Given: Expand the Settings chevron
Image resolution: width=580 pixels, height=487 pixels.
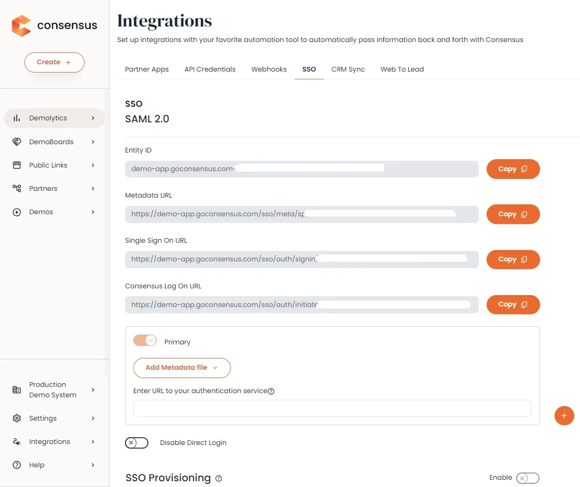Looking at the screenshot, I should click(93, 418).
